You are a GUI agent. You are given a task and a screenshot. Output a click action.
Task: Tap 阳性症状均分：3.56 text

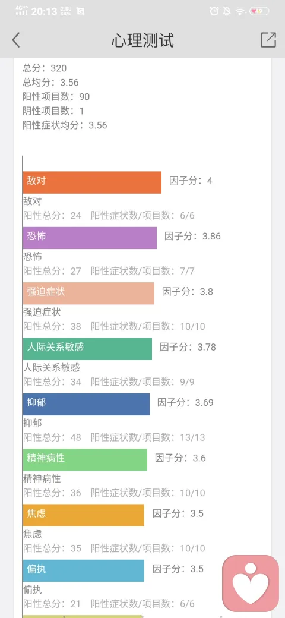tap(65, 125)
